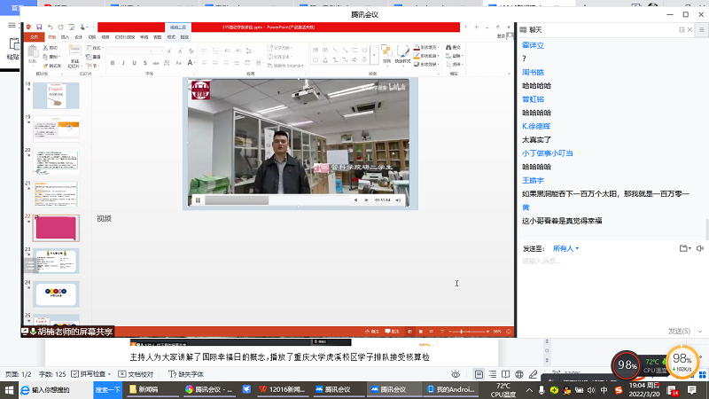Click the speaker icon in chat panel
The image size is (709, 399).
[x=700, y=248]
